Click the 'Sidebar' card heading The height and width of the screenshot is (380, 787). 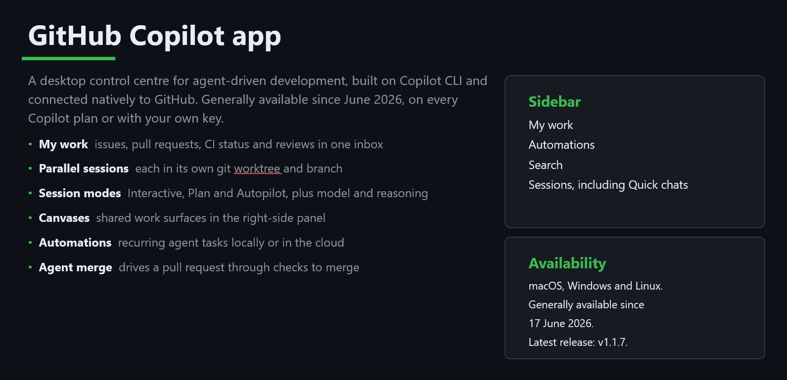click(555, 102)
